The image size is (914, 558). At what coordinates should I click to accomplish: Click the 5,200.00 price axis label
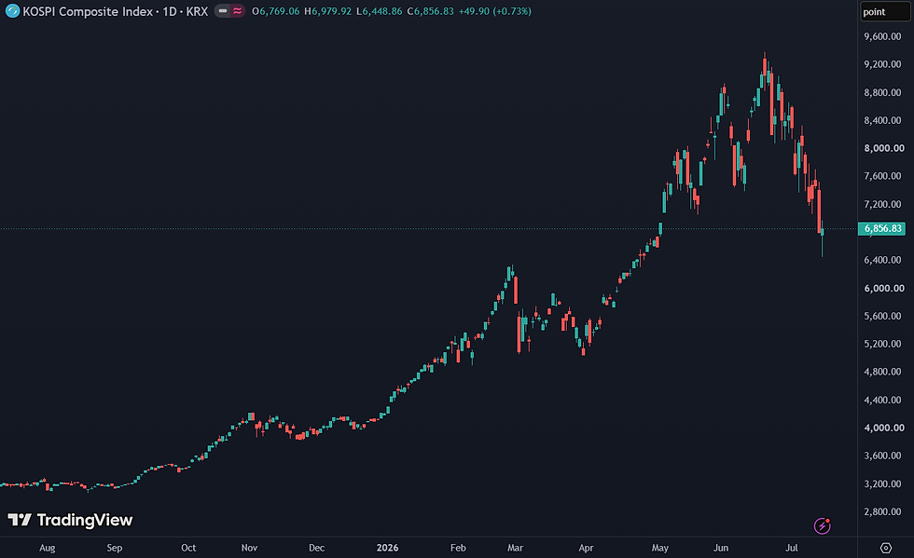click(x=882, y=344)
